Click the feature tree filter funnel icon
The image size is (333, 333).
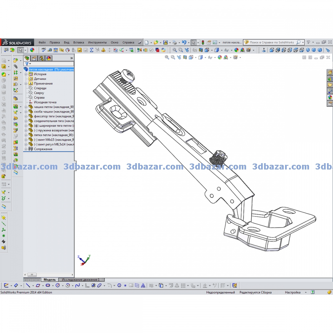[x=27, y=64]
